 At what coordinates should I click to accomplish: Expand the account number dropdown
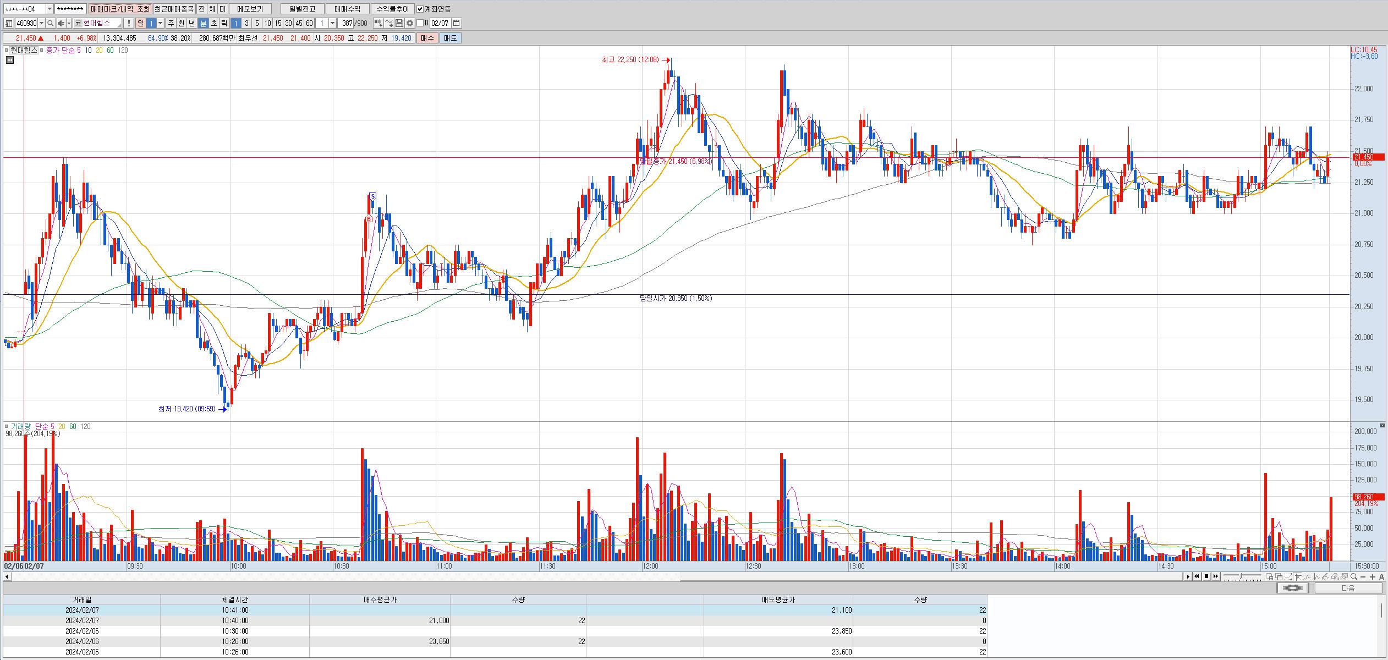click(x=50, y=9)
